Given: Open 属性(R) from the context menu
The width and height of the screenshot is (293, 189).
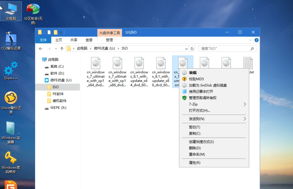Looking at the screenshot, I should pos(214,163).
